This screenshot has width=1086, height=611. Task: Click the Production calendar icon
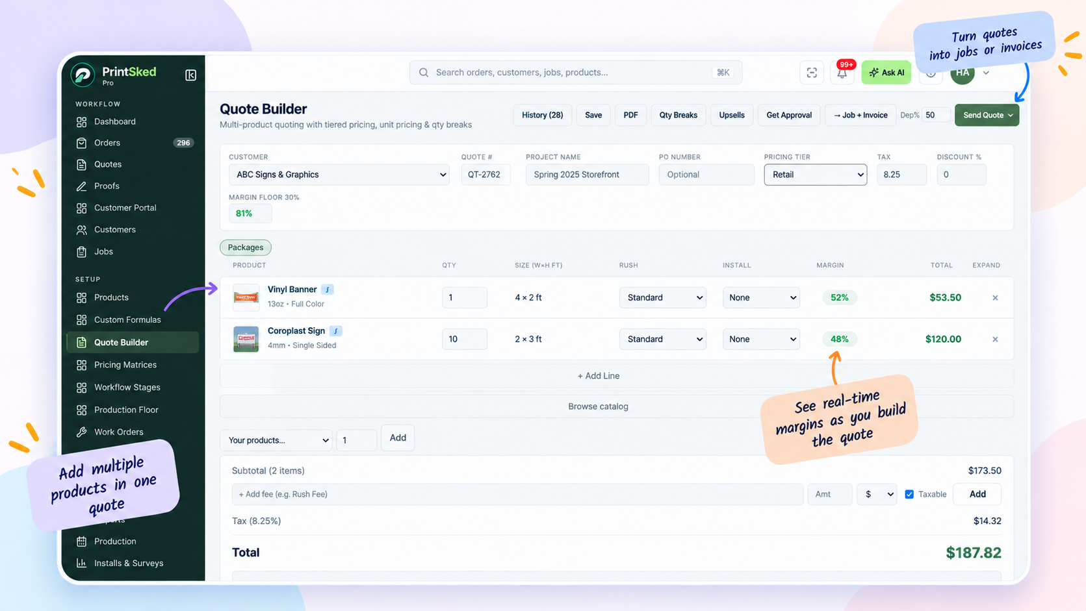pyautogui.click(x=81, y=542)
